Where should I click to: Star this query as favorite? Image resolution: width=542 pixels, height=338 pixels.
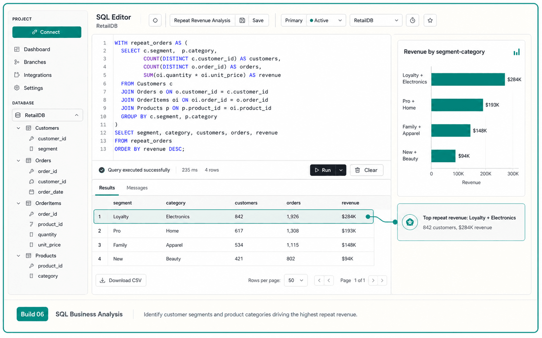click(430, 20)
